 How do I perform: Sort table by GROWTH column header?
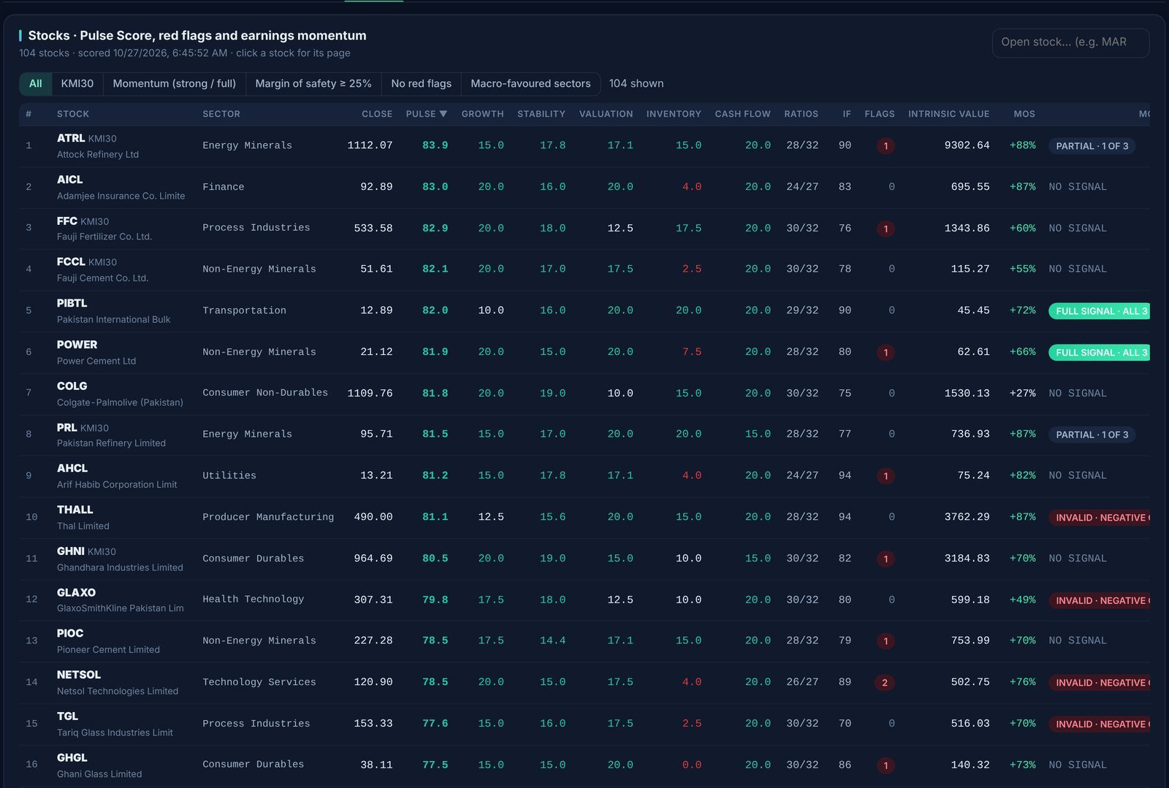482,114
